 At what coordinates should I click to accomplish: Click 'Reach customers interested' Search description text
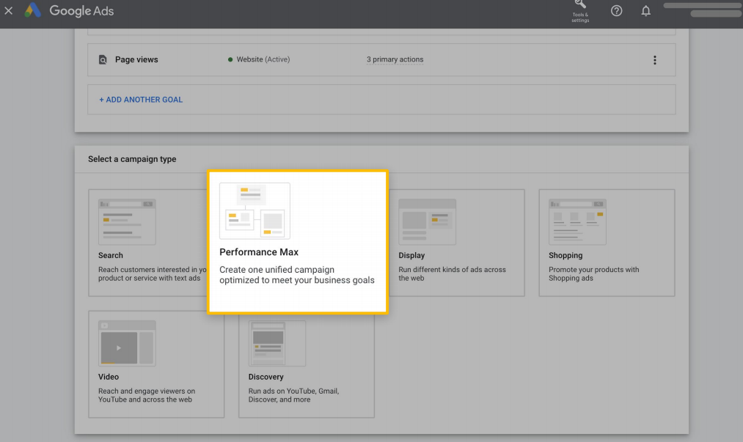[153, 274]
